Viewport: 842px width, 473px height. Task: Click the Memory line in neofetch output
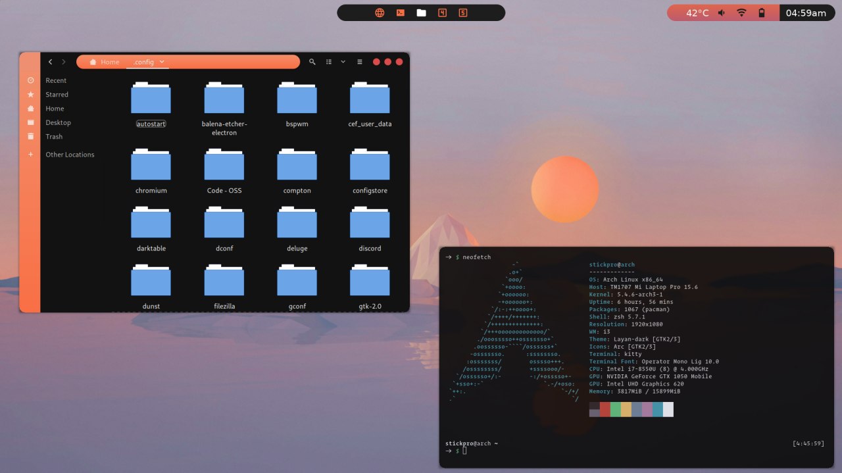click(x=635, y=391)
